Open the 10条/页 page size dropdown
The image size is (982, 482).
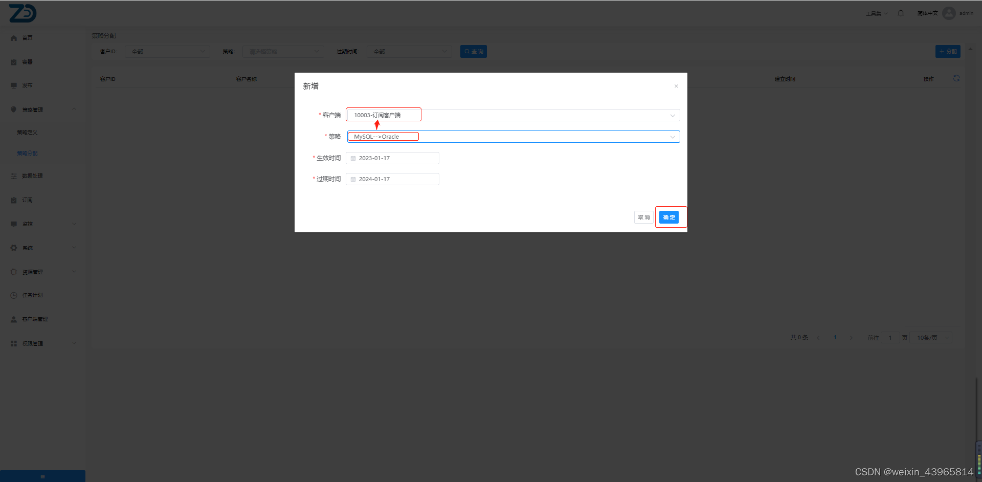click(x=932, y=338)
